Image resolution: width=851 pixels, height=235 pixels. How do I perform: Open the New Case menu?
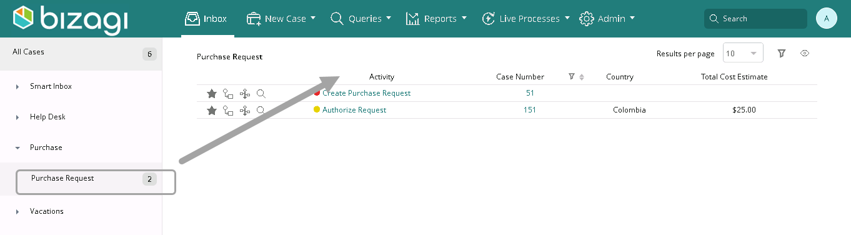pos(281,19)
